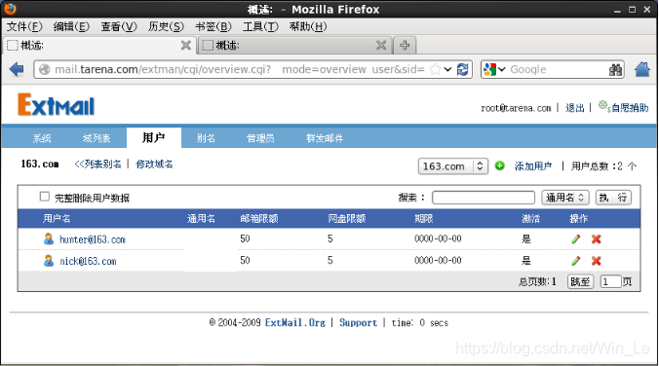
Task: Switch to the 别名 navigation tab
Action: 206,138
